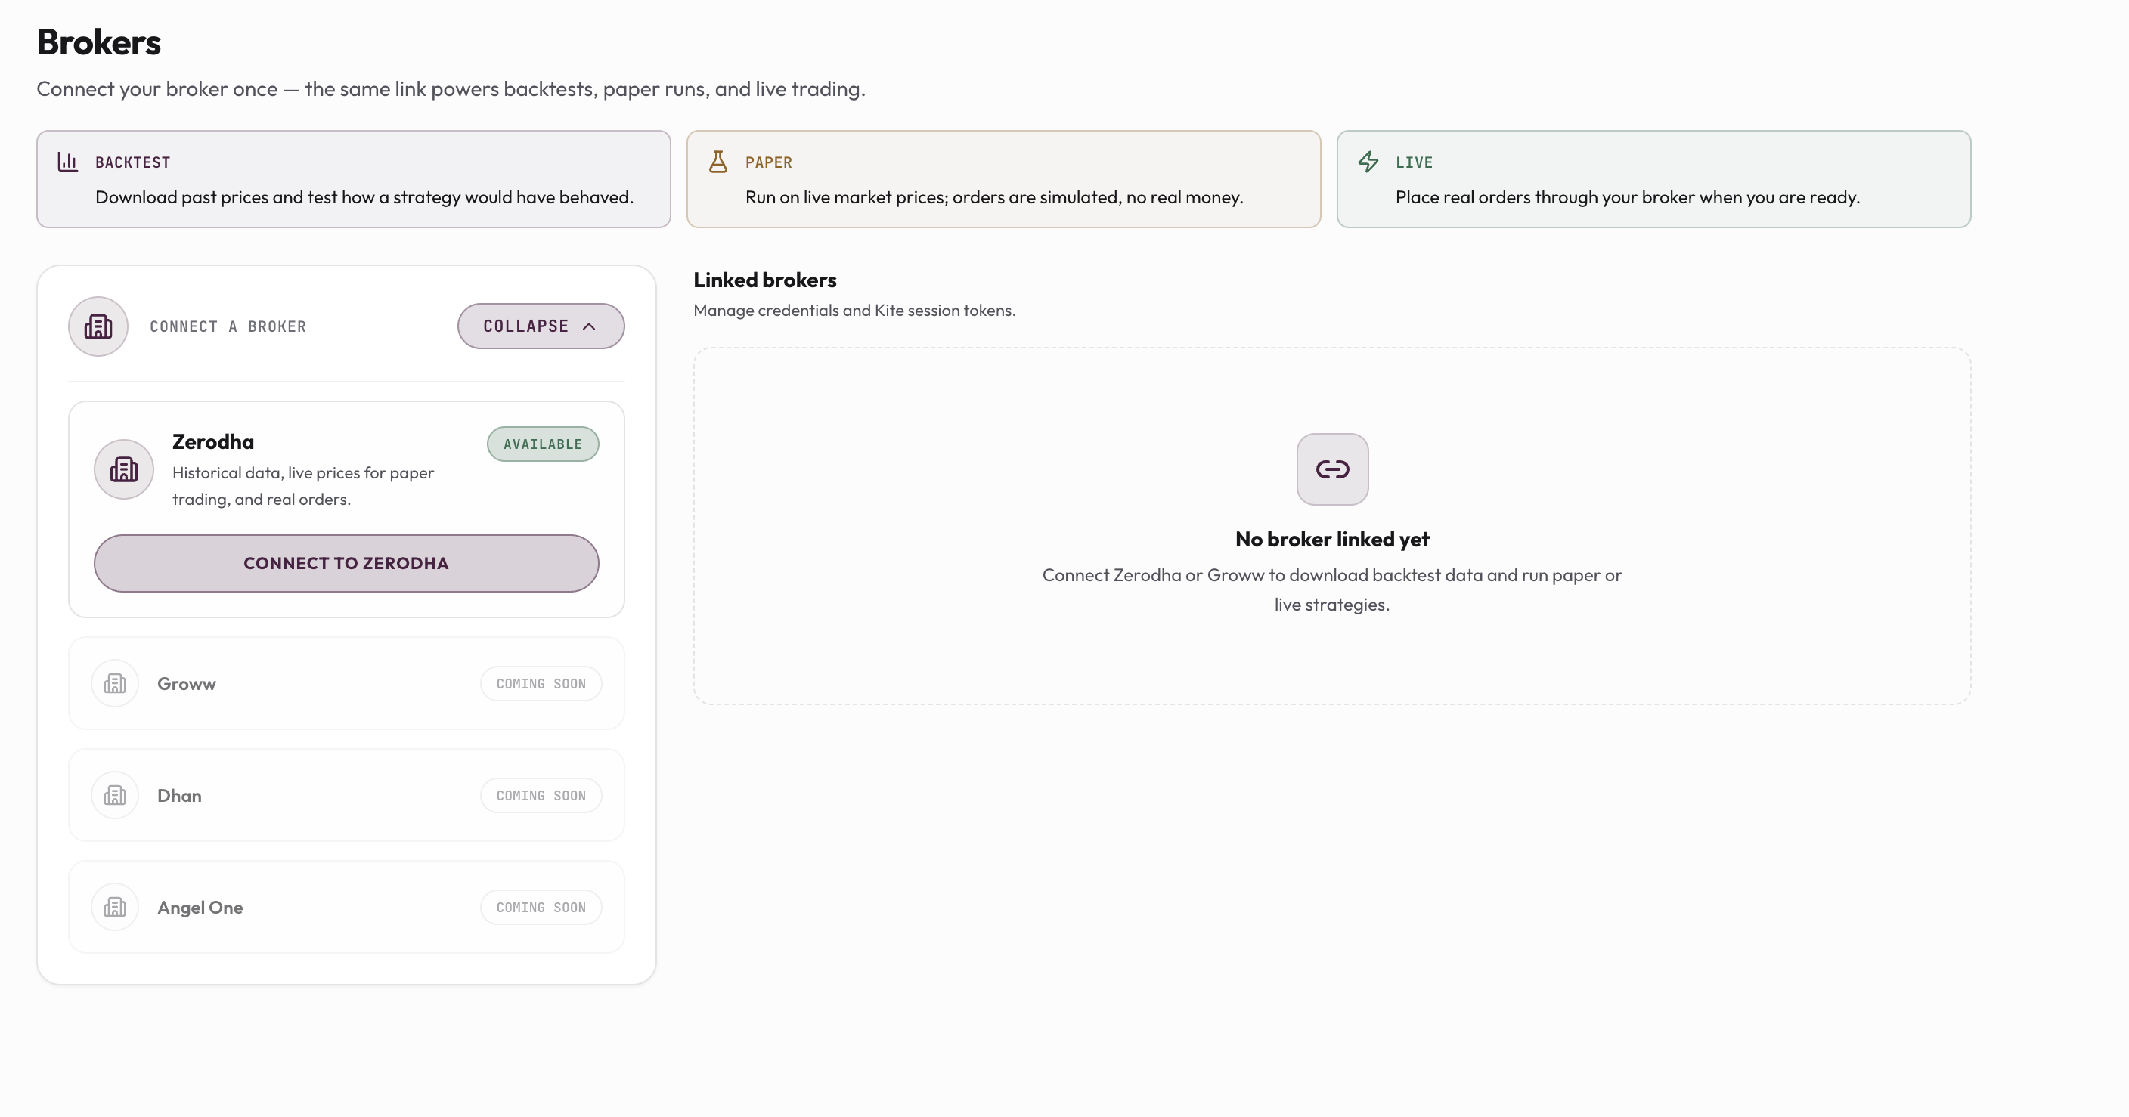Click the Linked brokers heading
The height and width of the screenshot is (1117, 2129).
click(x=765, y=280)
